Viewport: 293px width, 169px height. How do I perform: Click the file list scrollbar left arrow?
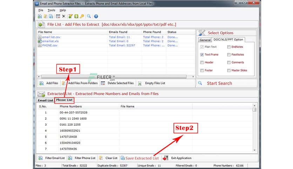click(x=39, y=77)
